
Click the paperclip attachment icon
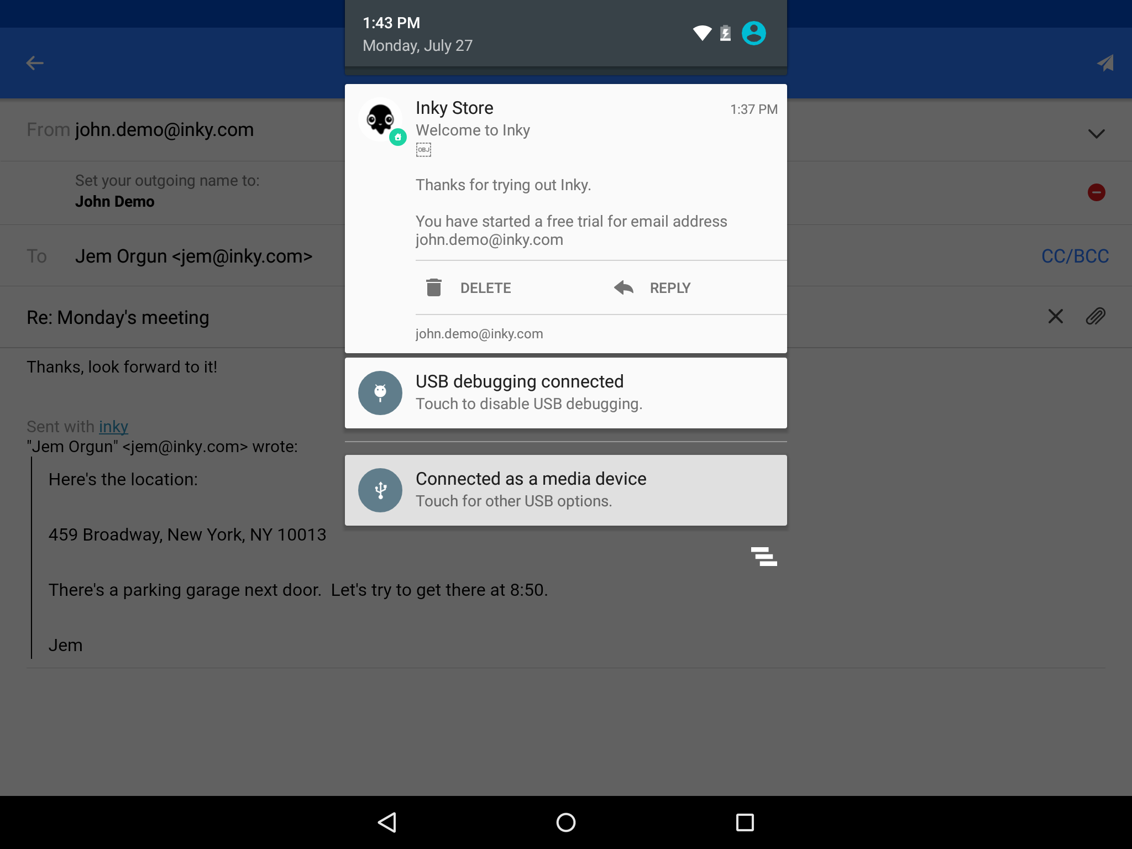(1096, 317)
